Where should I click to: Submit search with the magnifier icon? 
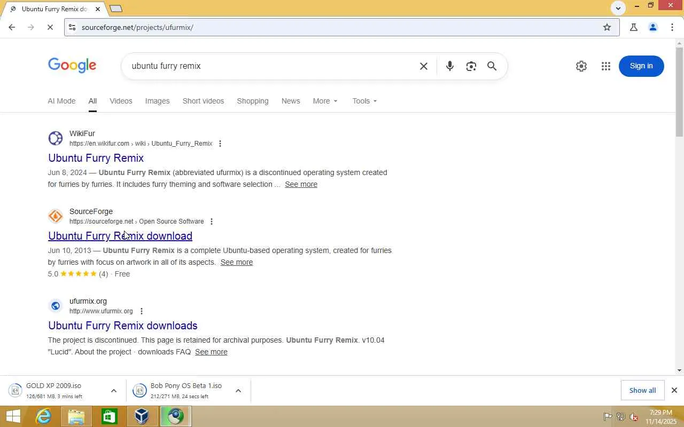(x=492, y=66)
